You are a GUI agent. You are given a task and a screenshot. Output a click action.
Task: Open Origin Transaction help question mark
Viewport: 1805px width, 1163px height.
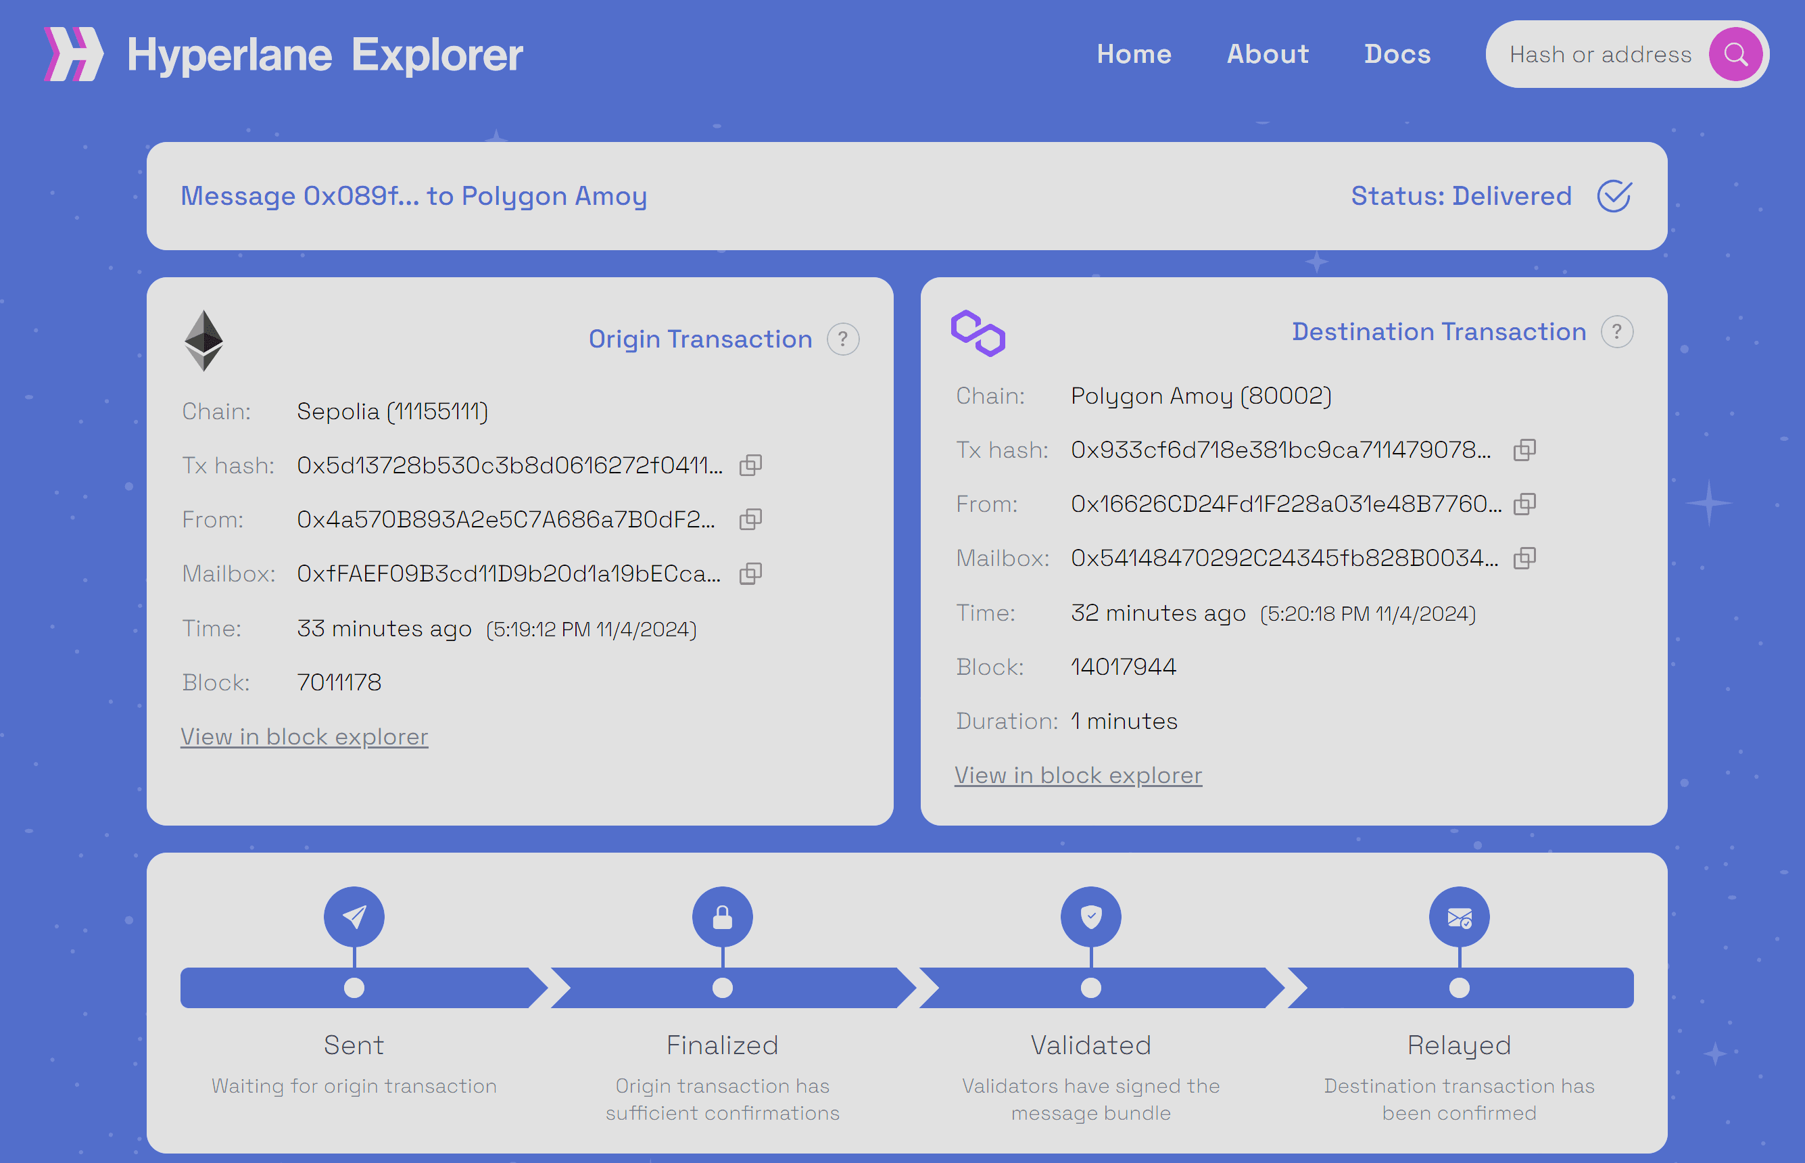(x=842, y=339)
